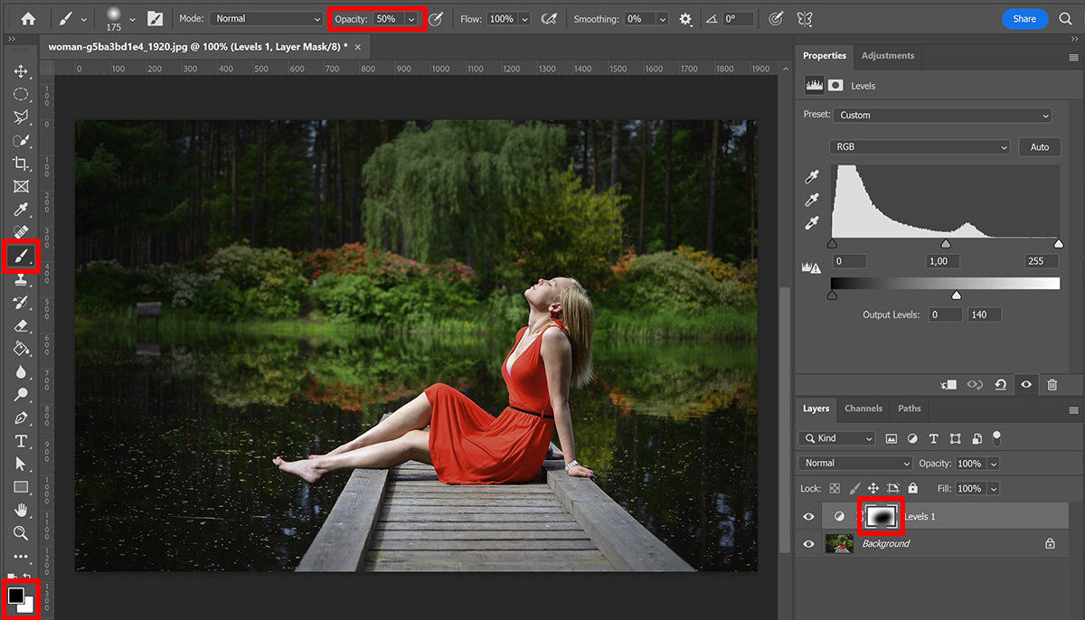Switch to the Channels tab
The width and height of the screenshot is (1085, 620).
(x=863, y=409)
